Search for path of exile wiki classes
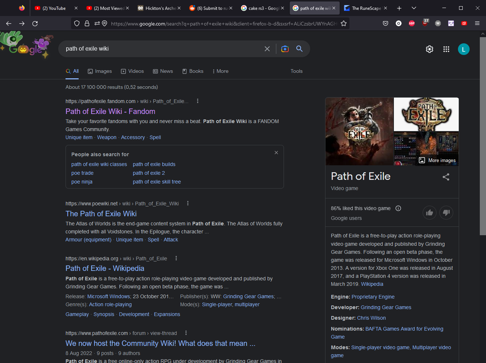The width and height of the screenshot is (486, 363). point(99,164)
